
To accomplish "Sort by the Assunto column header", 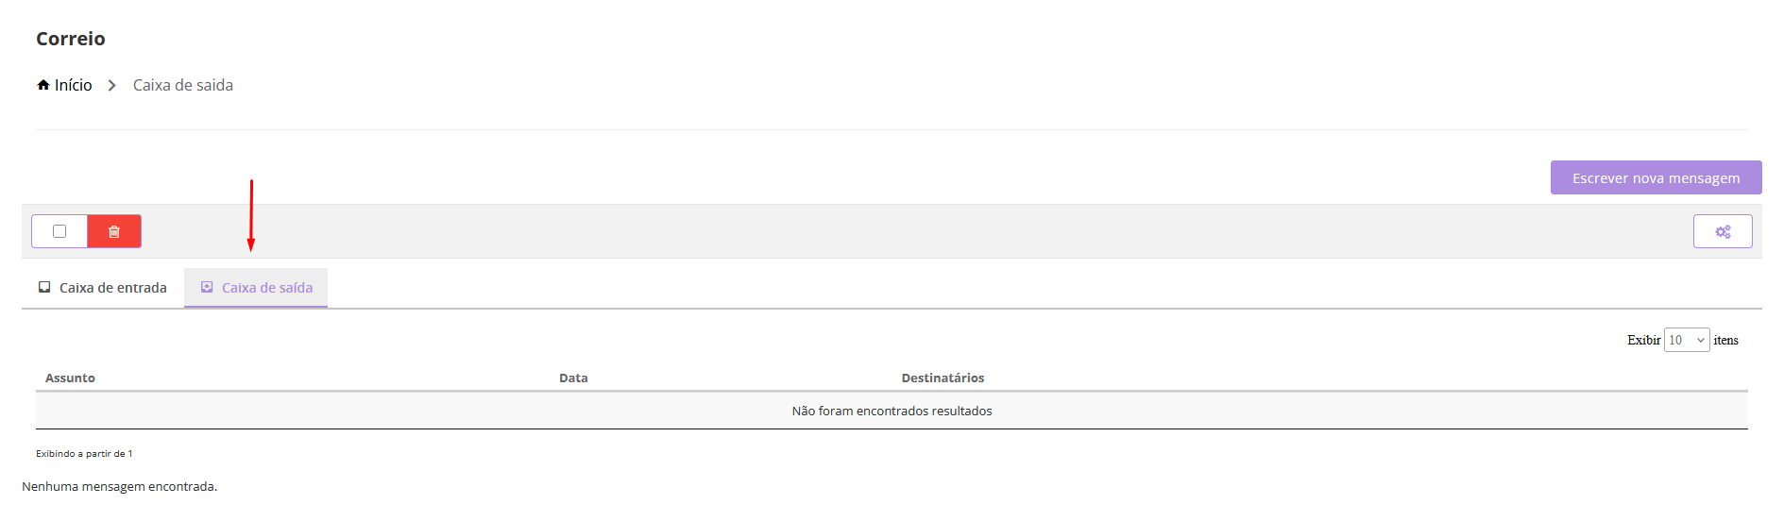I will pos(70,378).
